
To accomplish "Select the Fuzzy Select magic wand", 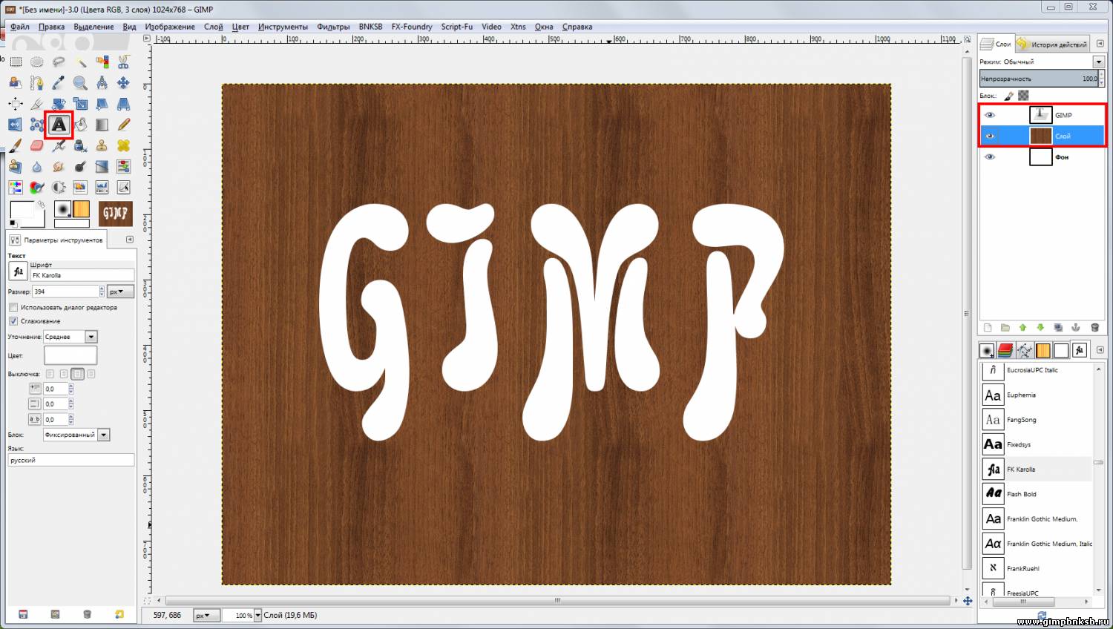I will tap(80, 62).
